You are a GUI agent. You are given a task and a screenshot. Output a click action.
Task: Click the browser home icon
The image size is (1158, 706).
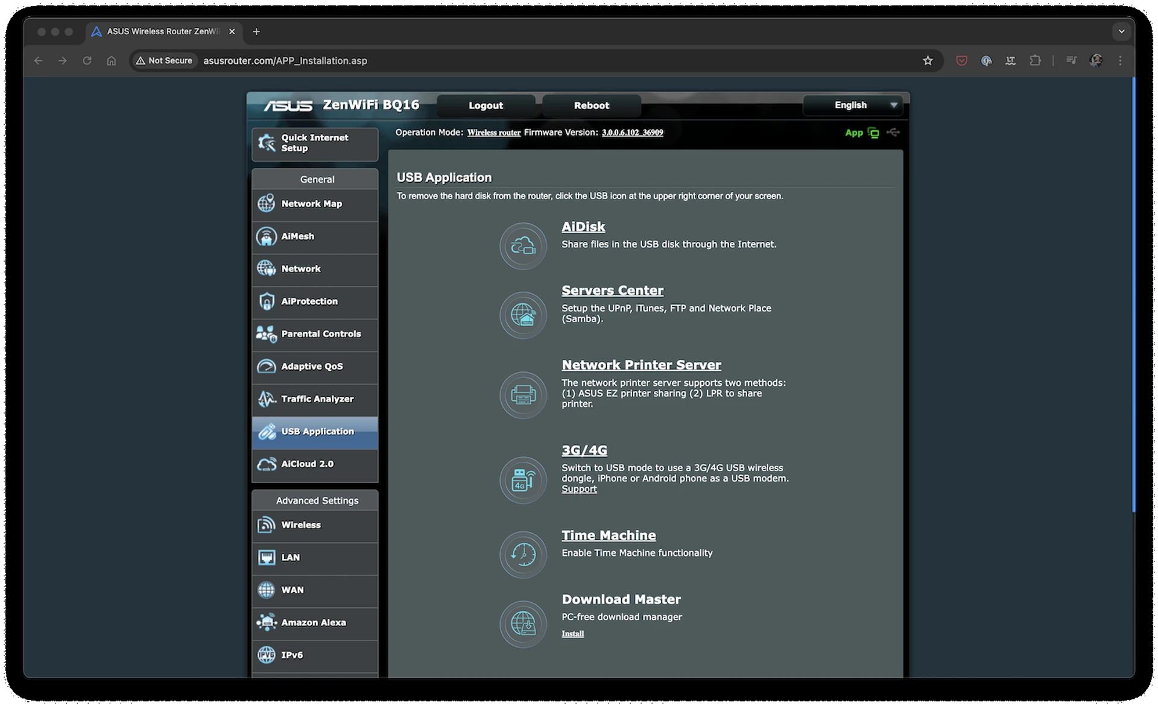click(x=111, y=61)
